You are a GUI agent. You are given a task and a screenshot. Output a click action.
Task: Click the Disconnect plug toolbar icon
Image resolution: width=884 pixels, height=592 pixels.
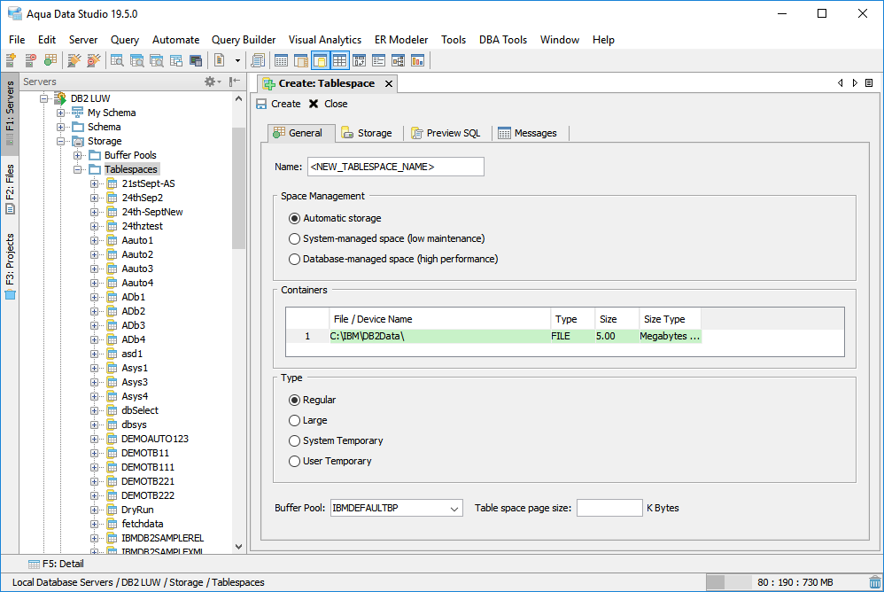click(94, 60)
